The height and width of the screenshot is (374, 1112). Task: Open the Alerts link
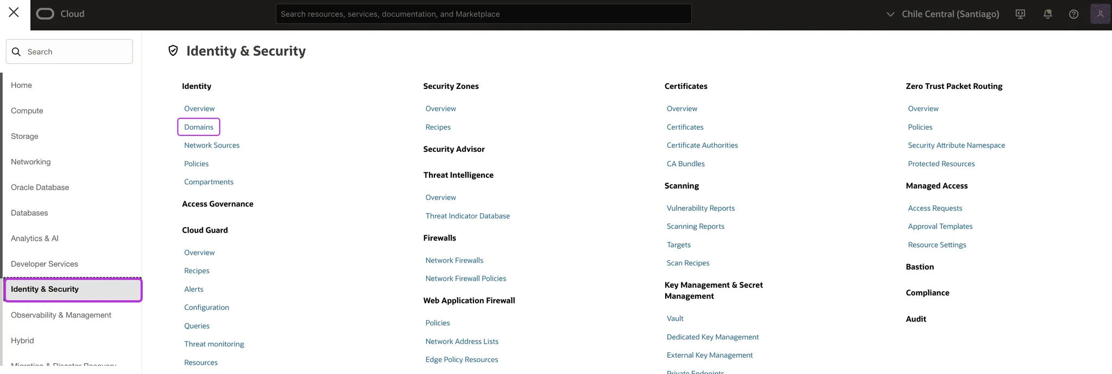click(194, 289)
